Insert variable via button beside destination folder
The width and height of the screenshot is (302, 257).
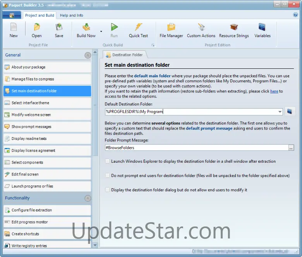point(290,111)
